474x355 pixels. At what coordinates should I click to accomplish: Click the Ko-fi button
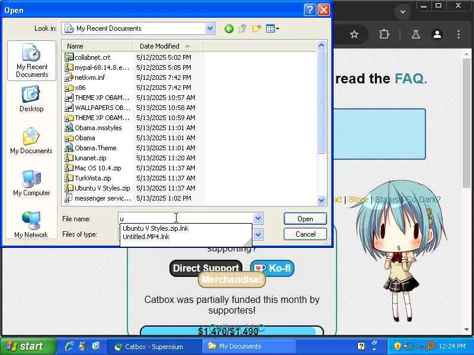point(272,268)
